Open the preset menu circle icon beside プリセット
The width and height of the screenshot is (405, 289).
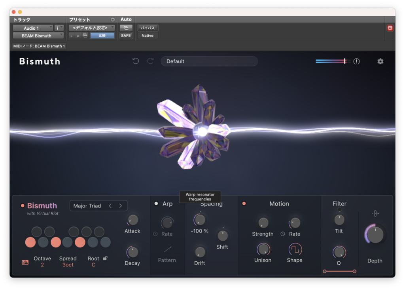113,20
